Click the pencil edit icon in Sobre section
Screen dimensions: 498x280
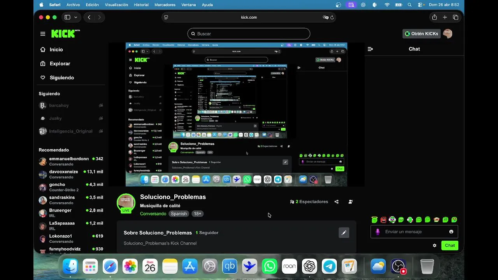click(x=344, y=233)
